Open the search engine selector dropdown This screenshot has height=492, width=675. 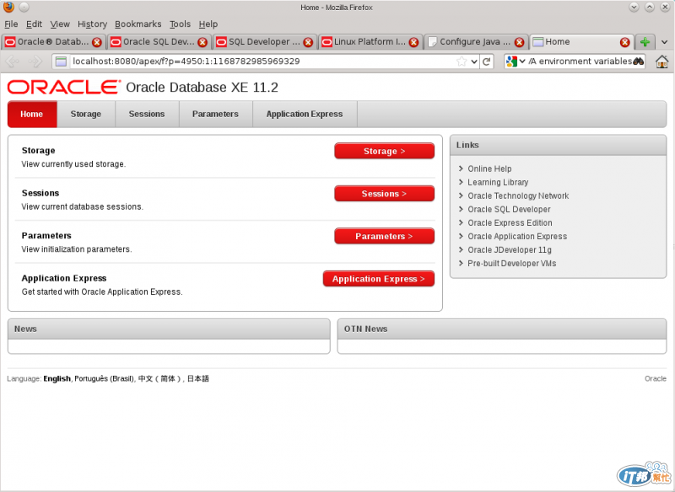(522, 61)
